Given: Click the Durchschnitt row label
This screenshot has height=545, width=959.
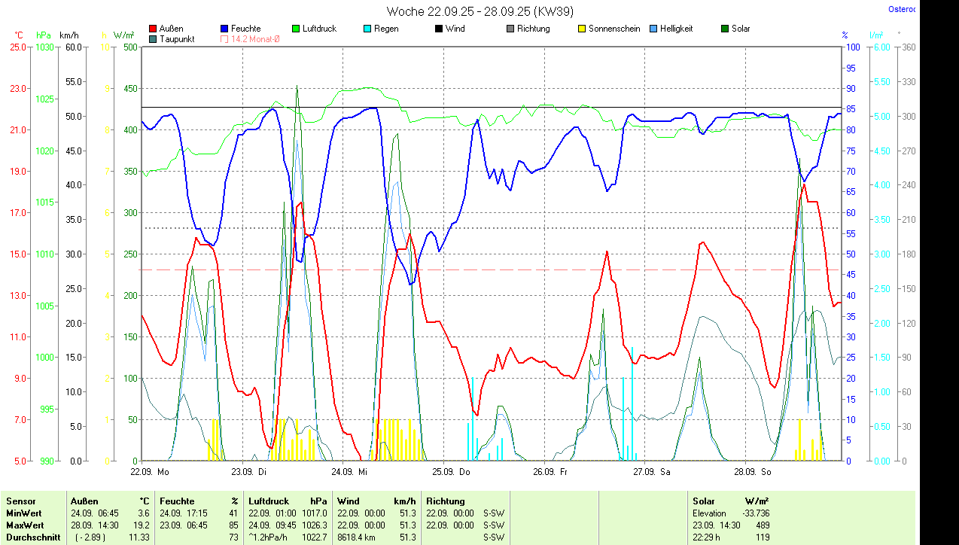Looking at the screenshot, I should pos(33,537).
